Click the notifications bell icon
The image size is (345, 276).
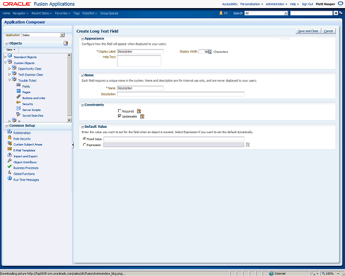click(221, 13)
